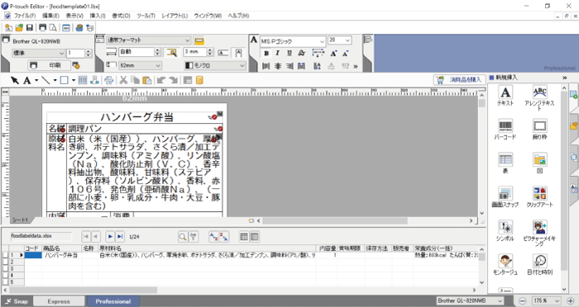
Task: Check the row 3 checkbox in database
Action: pyautogui.click(x=5, y=269)
